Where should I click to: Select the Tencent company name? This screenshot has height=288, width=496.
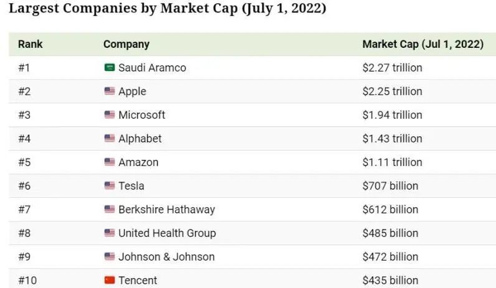(138, 281)
